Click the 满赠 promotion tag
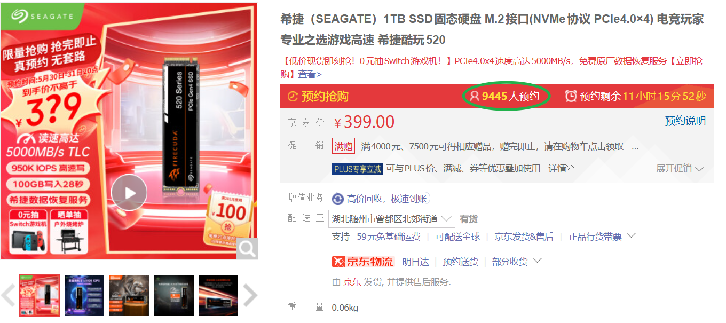The image size is (726, 323). (x=343, y=146)
